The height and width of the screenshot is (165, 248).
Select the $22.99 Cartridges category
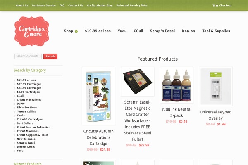(x=29, y=84)
